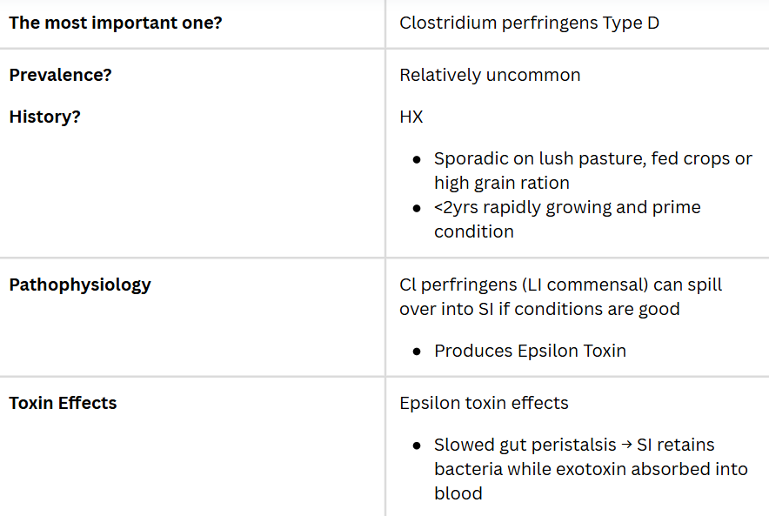
Task: Click the "Relatively uncommon" text
Action: (x=490, y=75)
